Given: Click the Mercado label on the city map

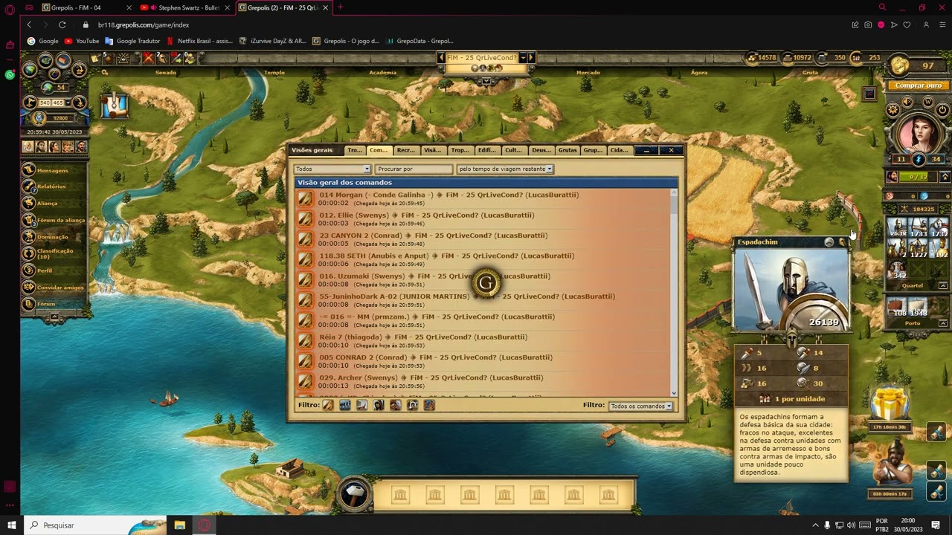Looking at the screenshot, I should pyautogui.click(x=588, y=73).
